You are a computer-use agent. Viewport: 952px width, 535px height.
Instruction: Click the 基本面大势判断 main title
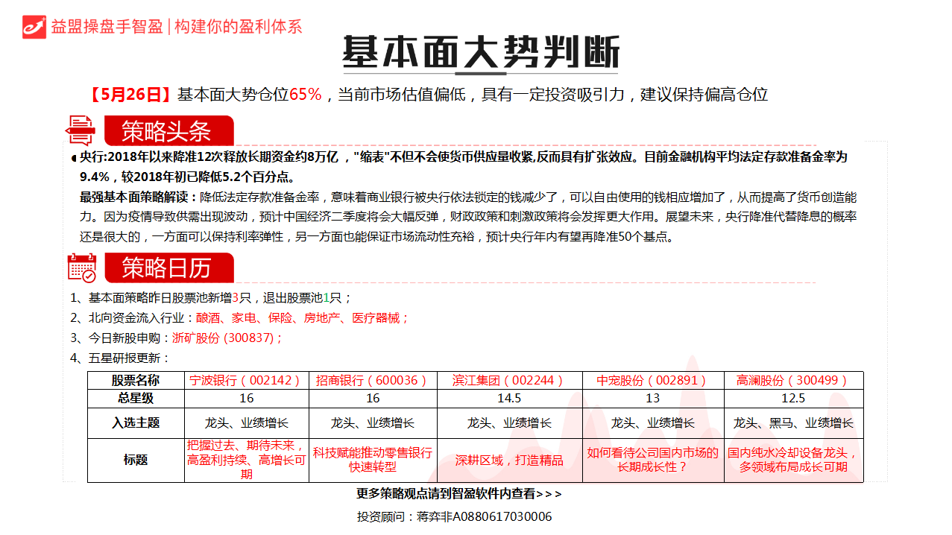(480, 52)
